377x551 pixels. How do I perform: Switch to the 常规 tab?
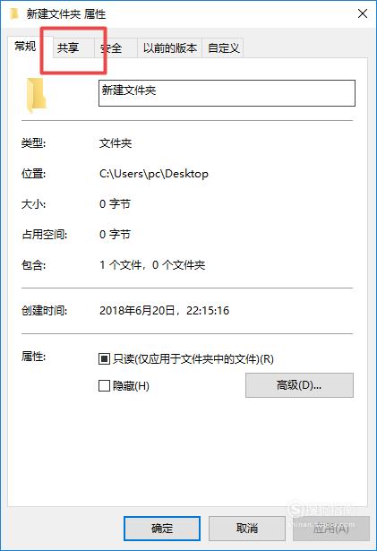click(25, 46)
